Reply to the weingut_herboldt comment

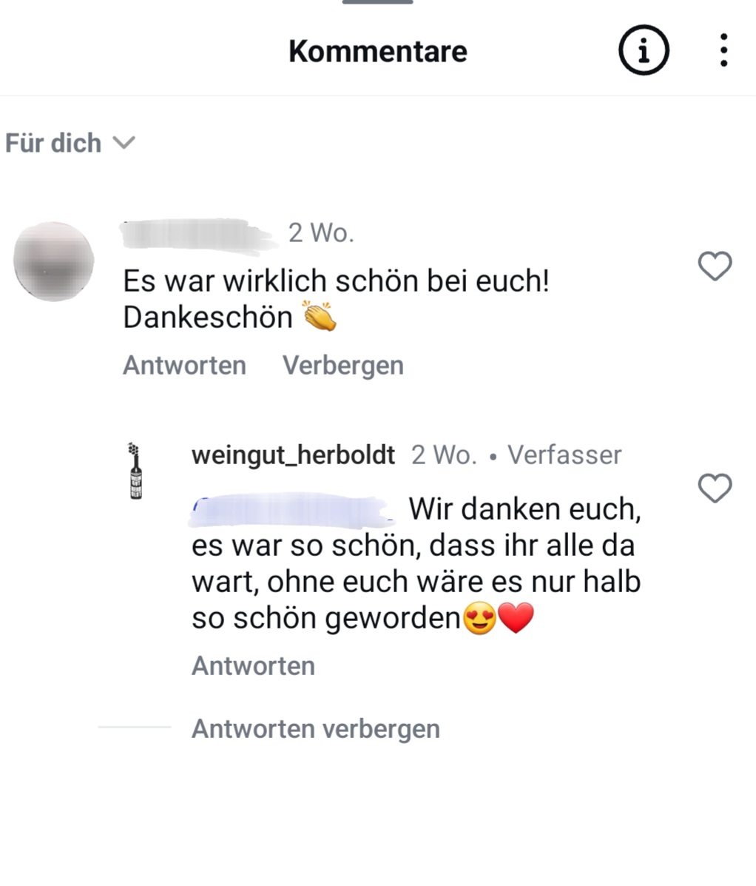(x=253, y=665)
